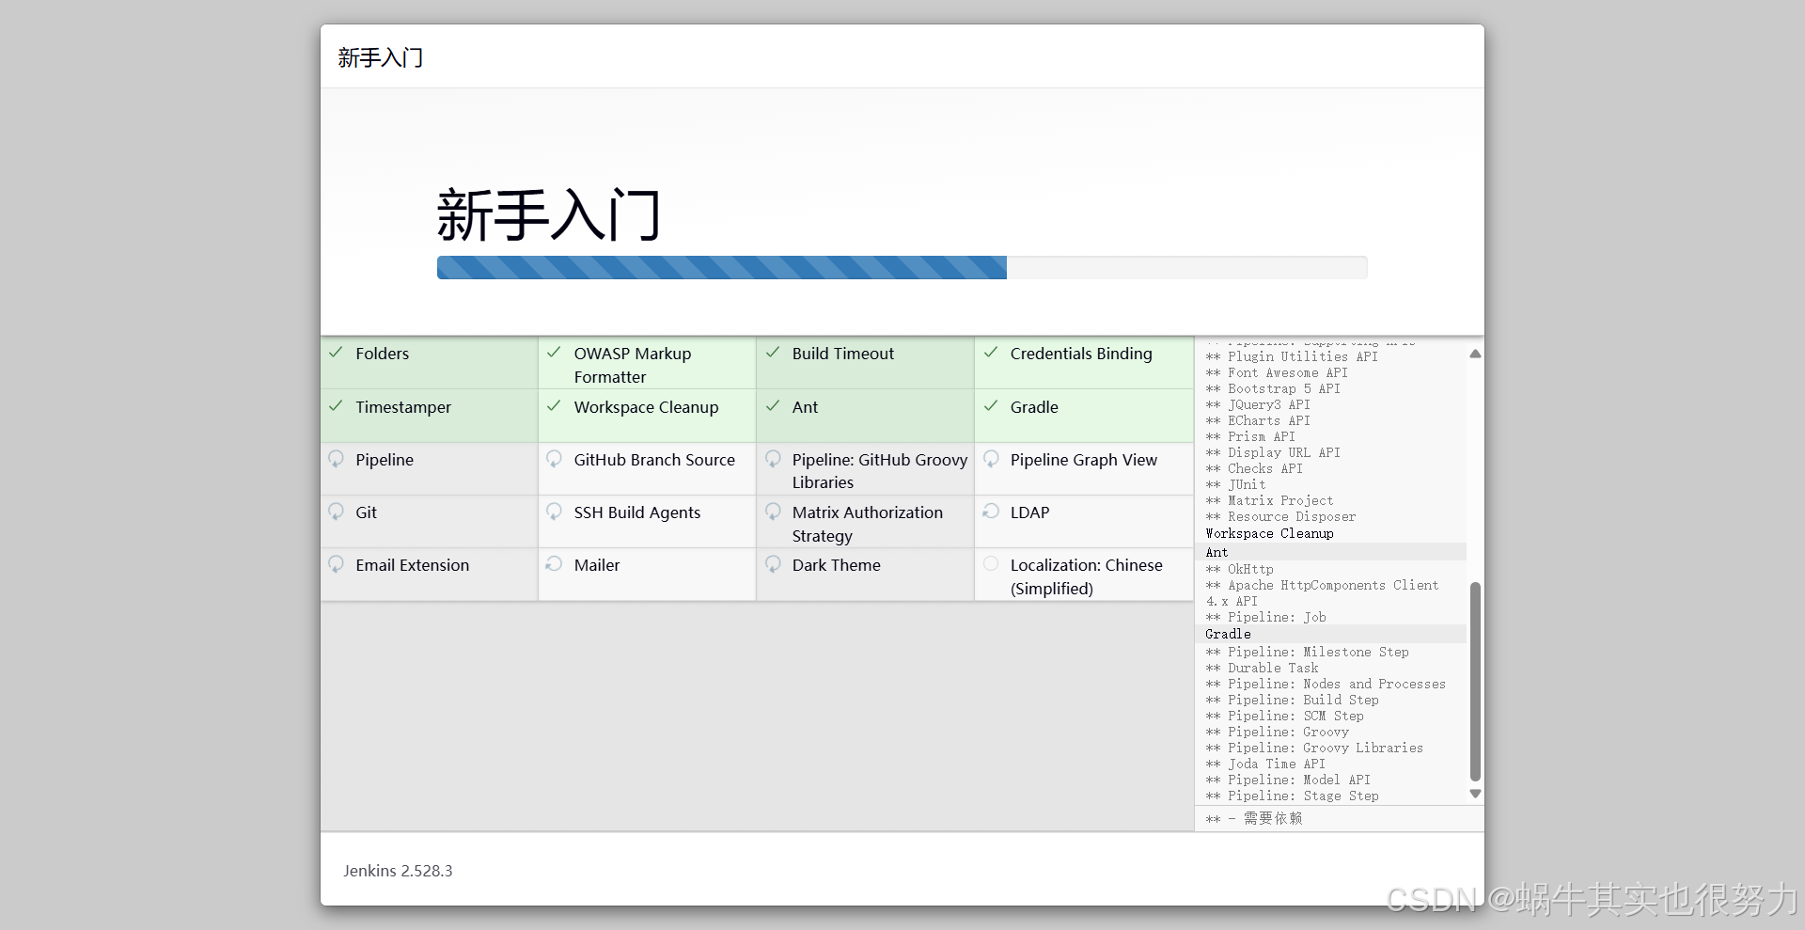Select the SSH Build Agents label
Screen dimensions: 1805x930
(x=637, y=512)
